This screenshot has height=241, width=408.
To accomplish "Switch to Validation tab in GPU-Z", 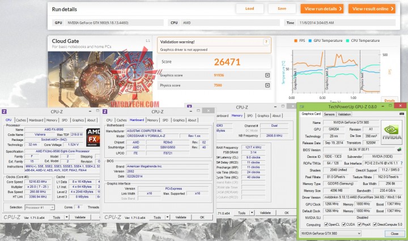I will click(345, 114).
